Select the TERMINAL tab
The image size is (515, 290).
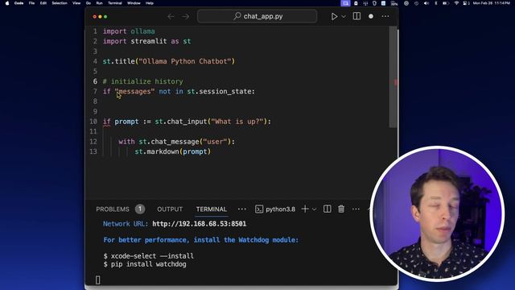click(x=212, y=209)
